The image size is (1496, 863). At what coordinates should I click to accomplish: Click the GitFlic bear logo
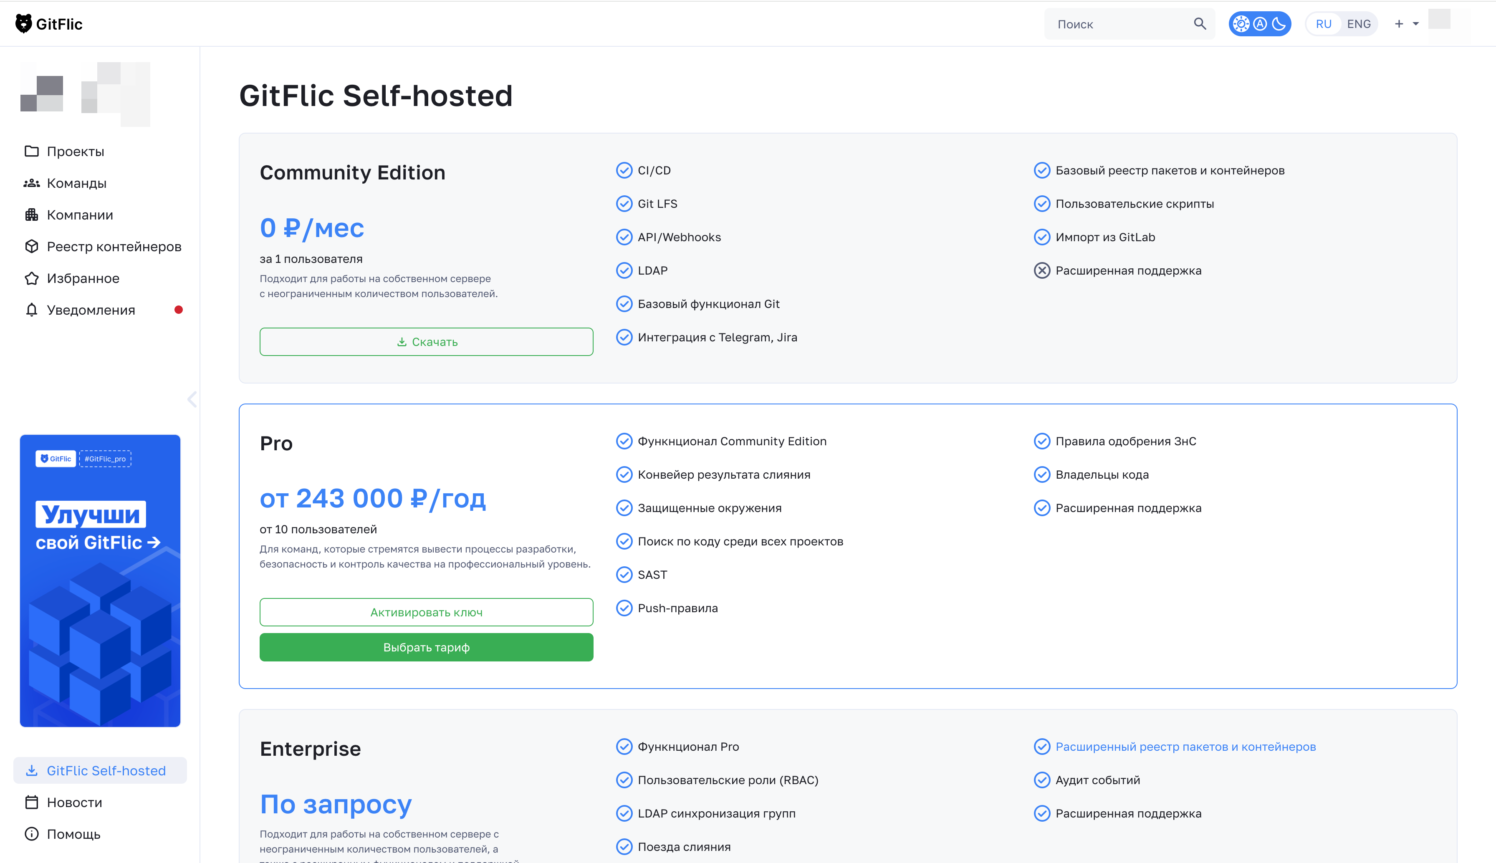48,24
